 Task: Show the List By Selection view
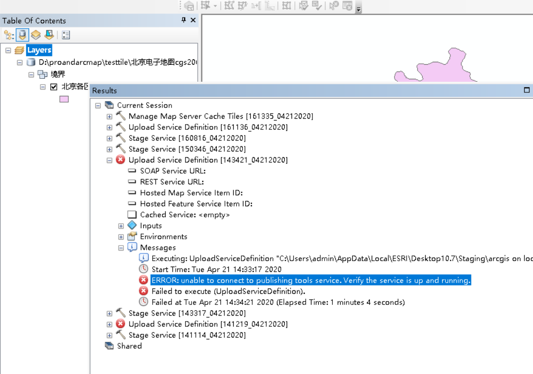(49, 35)
